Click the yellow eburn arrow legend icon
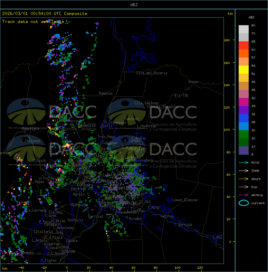 pyautogui.click(x=244, y=179)
